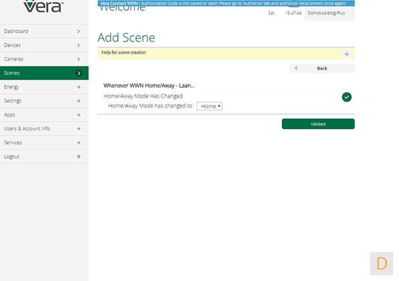The height and width of the screenshot is (281, 399).
Task: Click the green checkmark trigger icon
Action: tap(346, 97)
